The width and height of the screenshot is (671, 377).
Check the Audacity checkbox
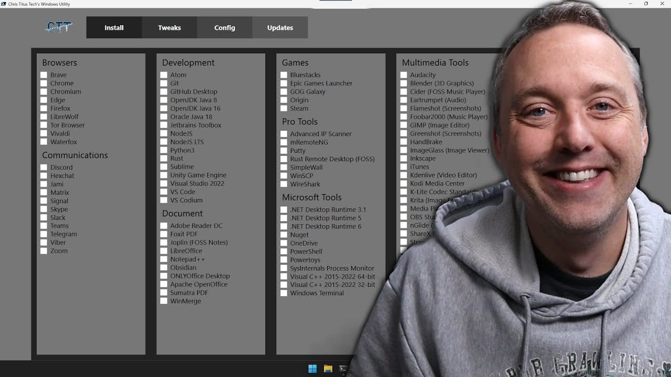pyautogui.click(x=404, y=75)
